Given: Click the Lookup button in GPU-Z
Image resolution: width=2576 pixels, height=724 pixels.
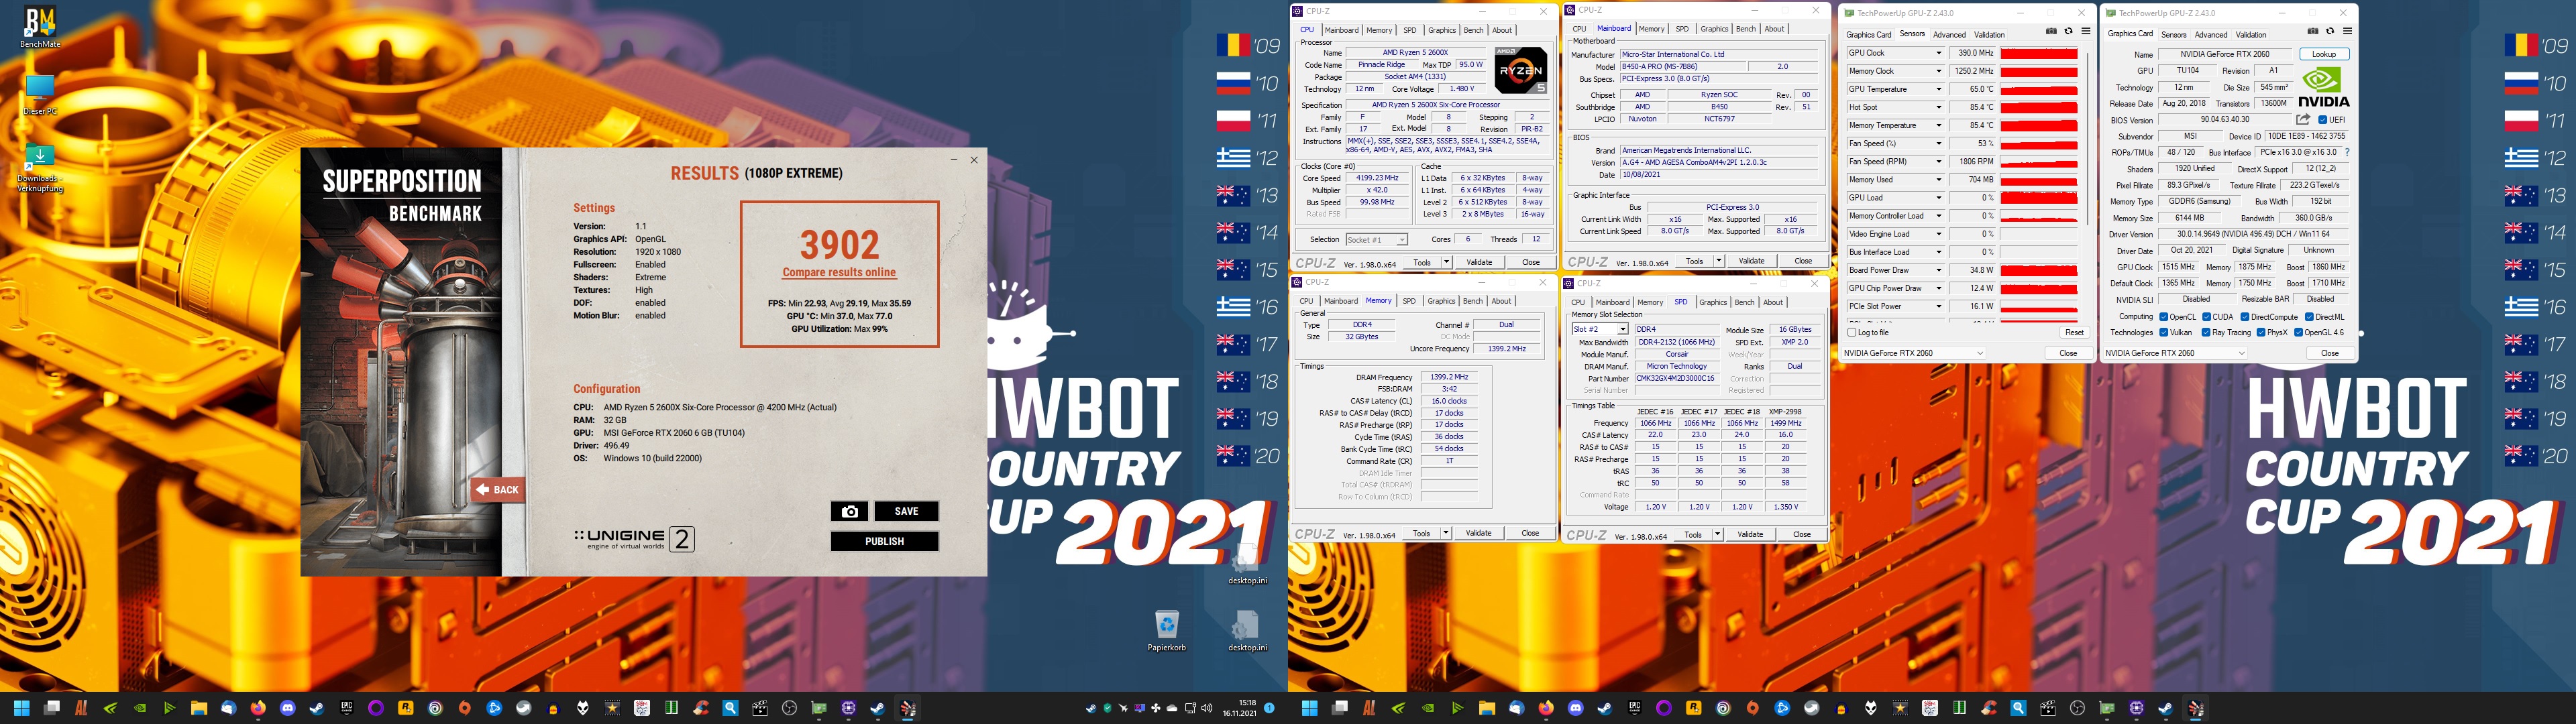Looking at the screenshot, I should point(2324,54).
